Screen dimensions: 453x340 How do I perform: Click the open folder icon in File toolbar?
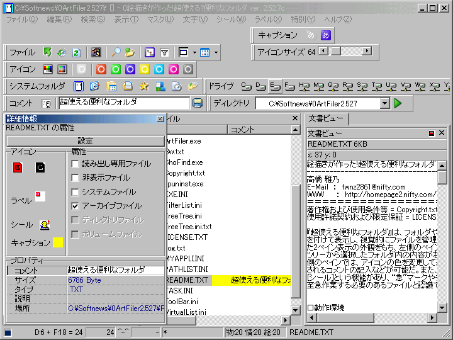tap(130, 52)
